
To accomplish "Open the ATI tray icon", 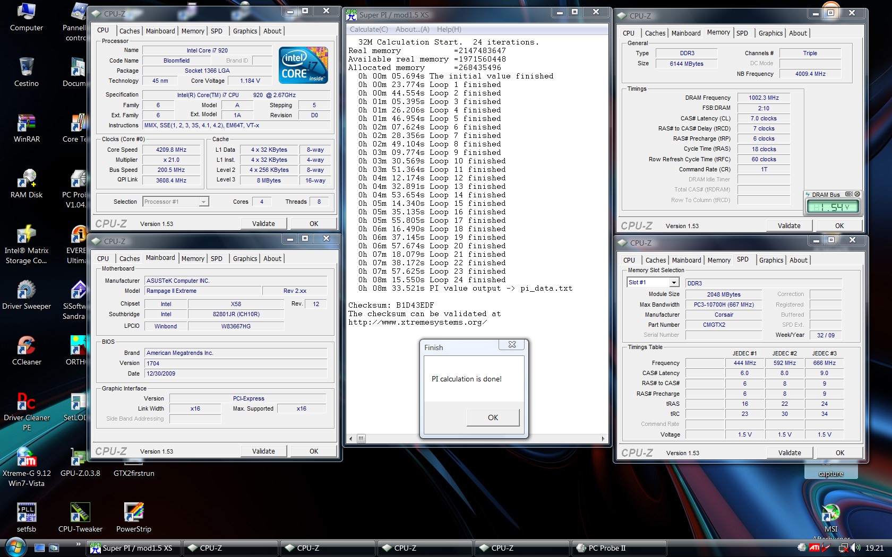I will coord(814,548).
